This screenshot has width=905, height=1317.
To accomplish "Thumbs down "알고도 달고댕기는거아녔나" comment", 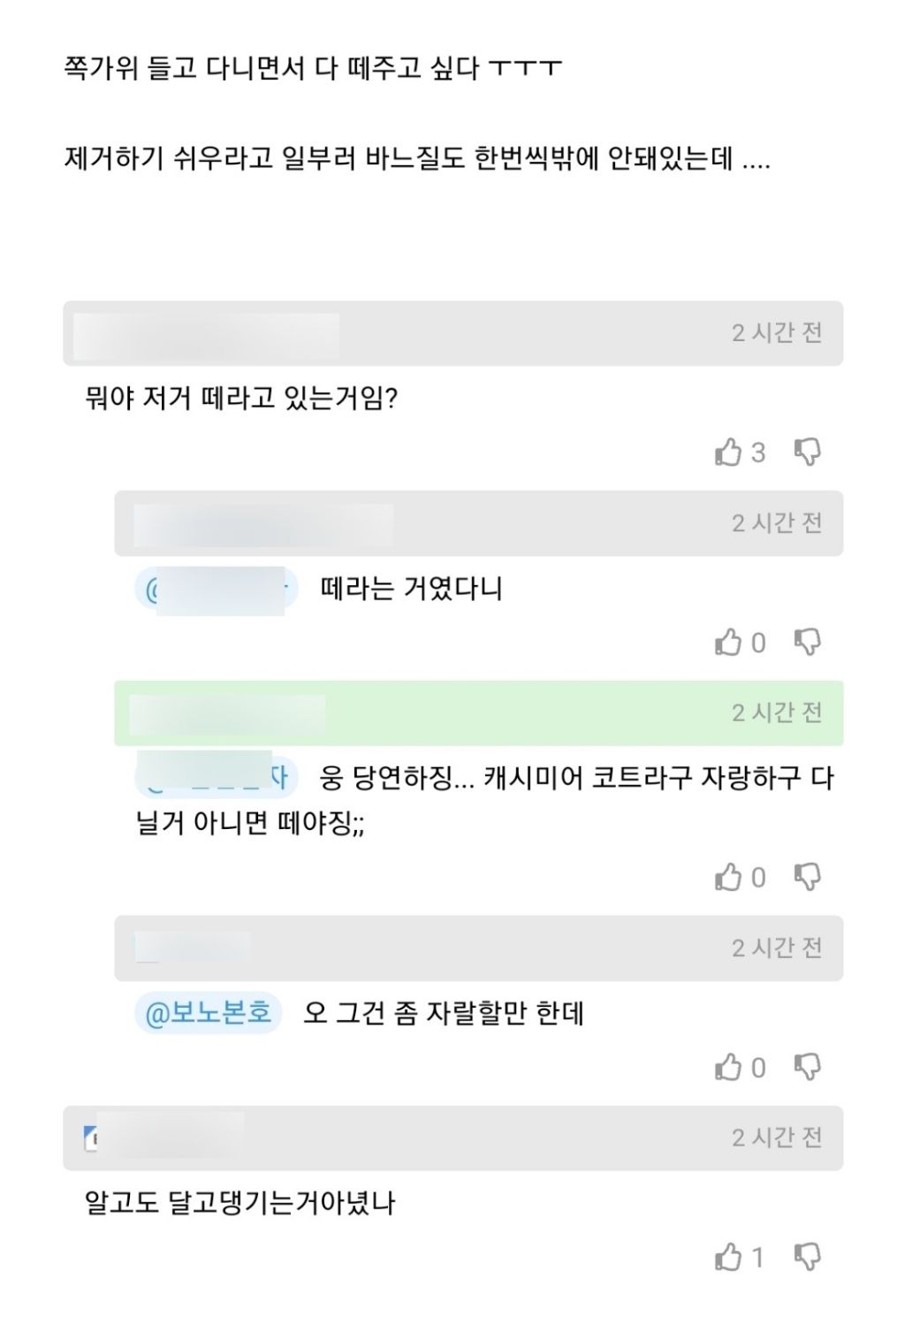I will [x=807, y=1256].
